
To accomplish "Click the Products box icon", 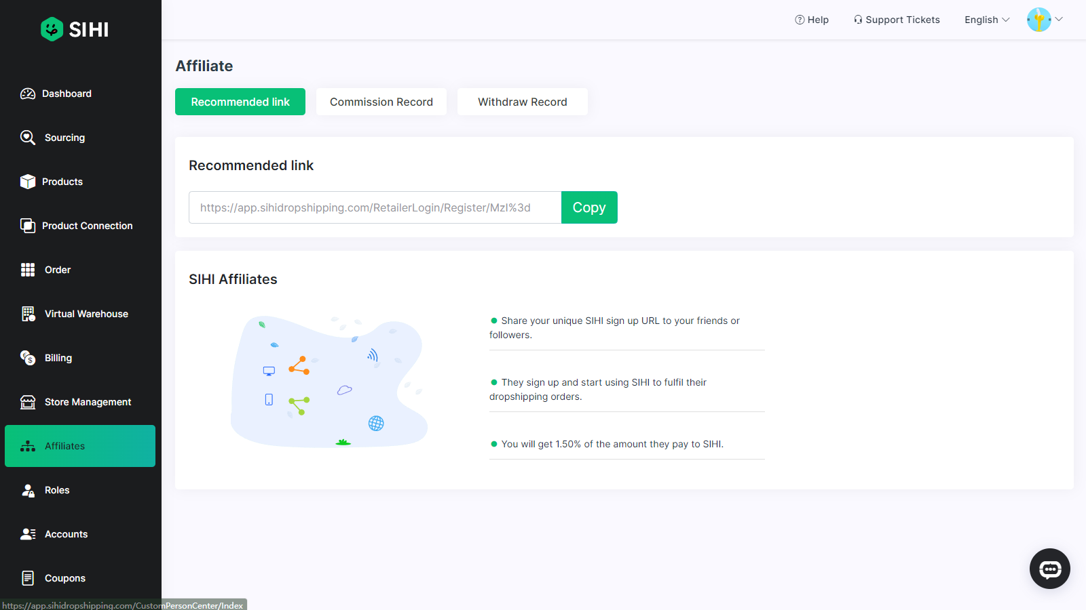I will click(28, 181).
